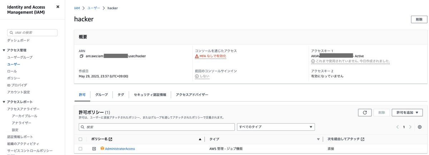Switch to the 許可 tab

[82, 95]
